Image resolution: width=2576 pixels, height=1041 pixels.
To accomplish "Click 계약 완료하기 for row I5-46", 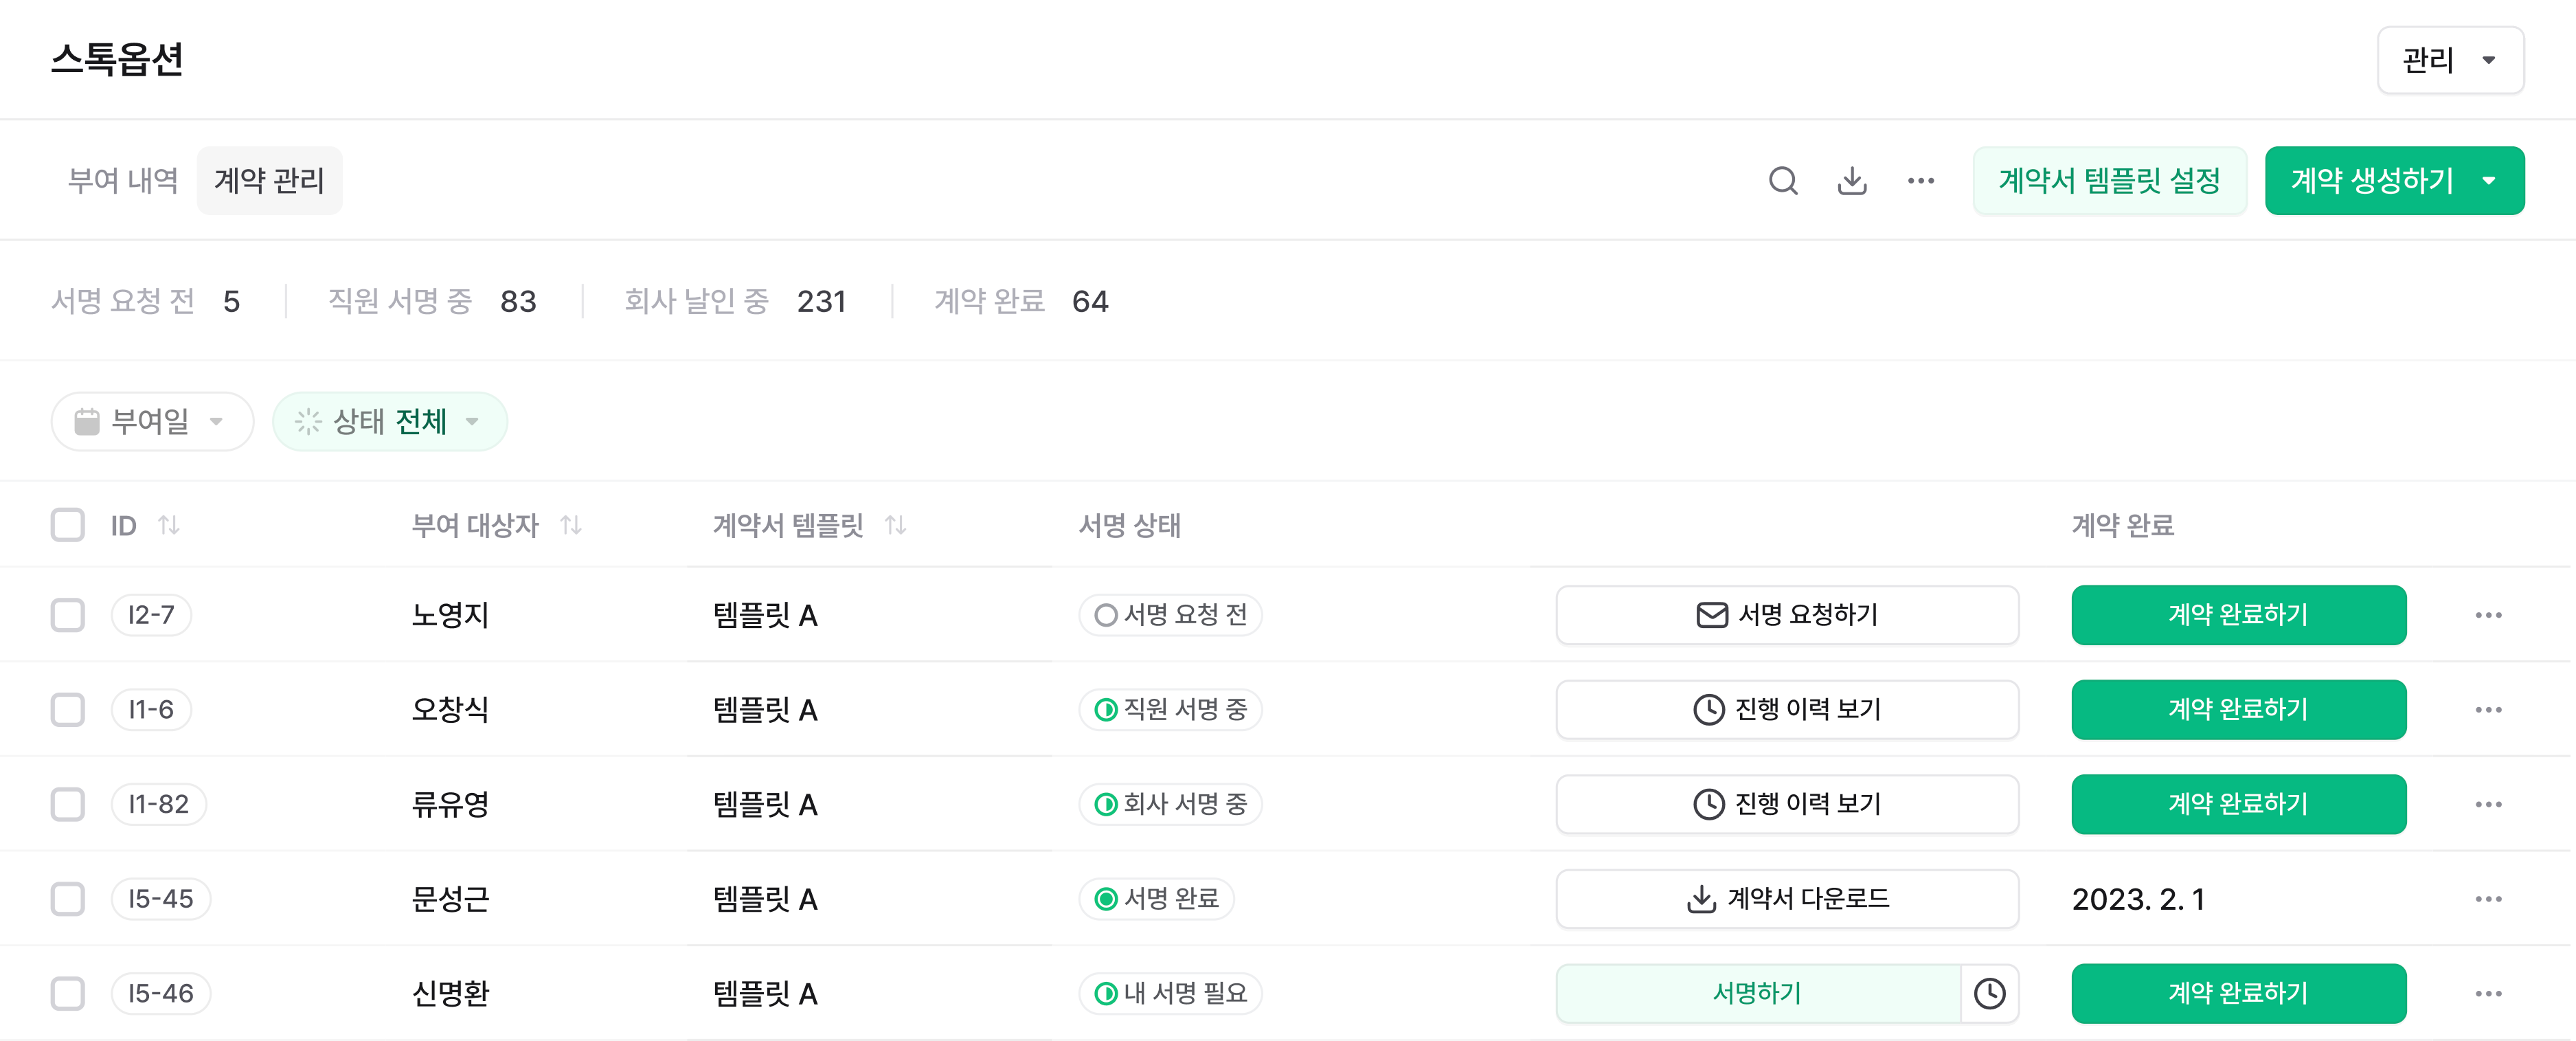I will tap(2239, 994).
